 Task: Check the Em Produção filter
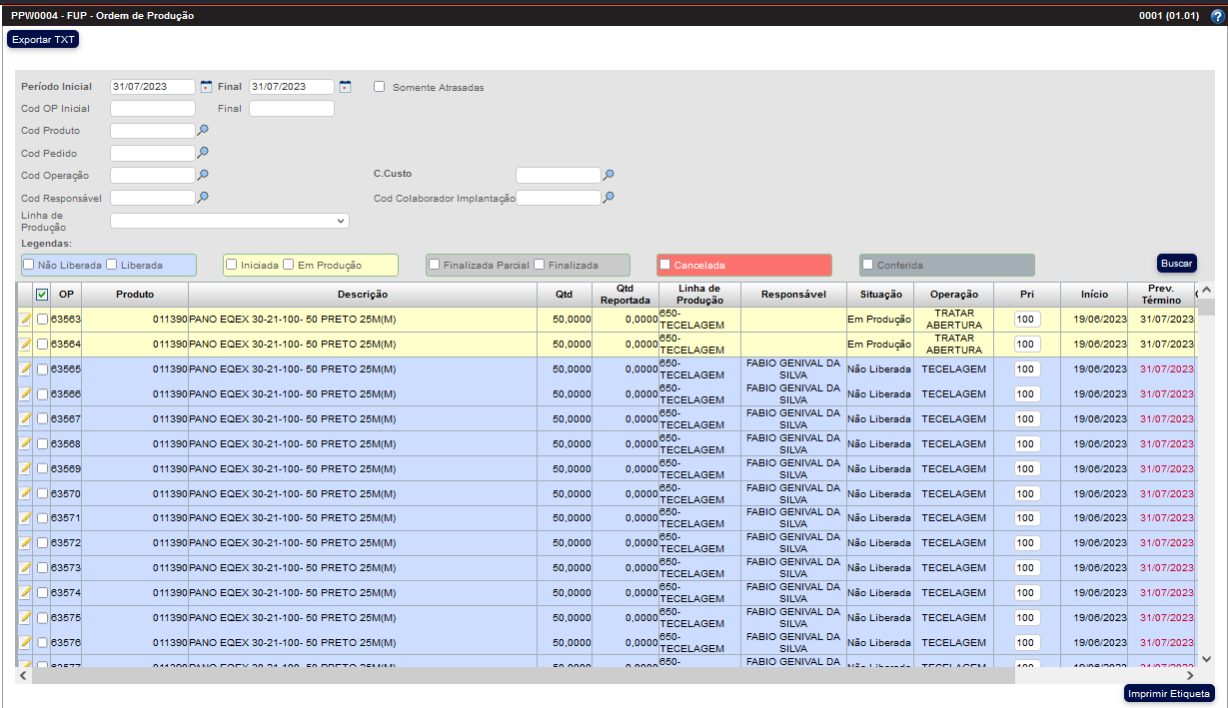[289, 265]
